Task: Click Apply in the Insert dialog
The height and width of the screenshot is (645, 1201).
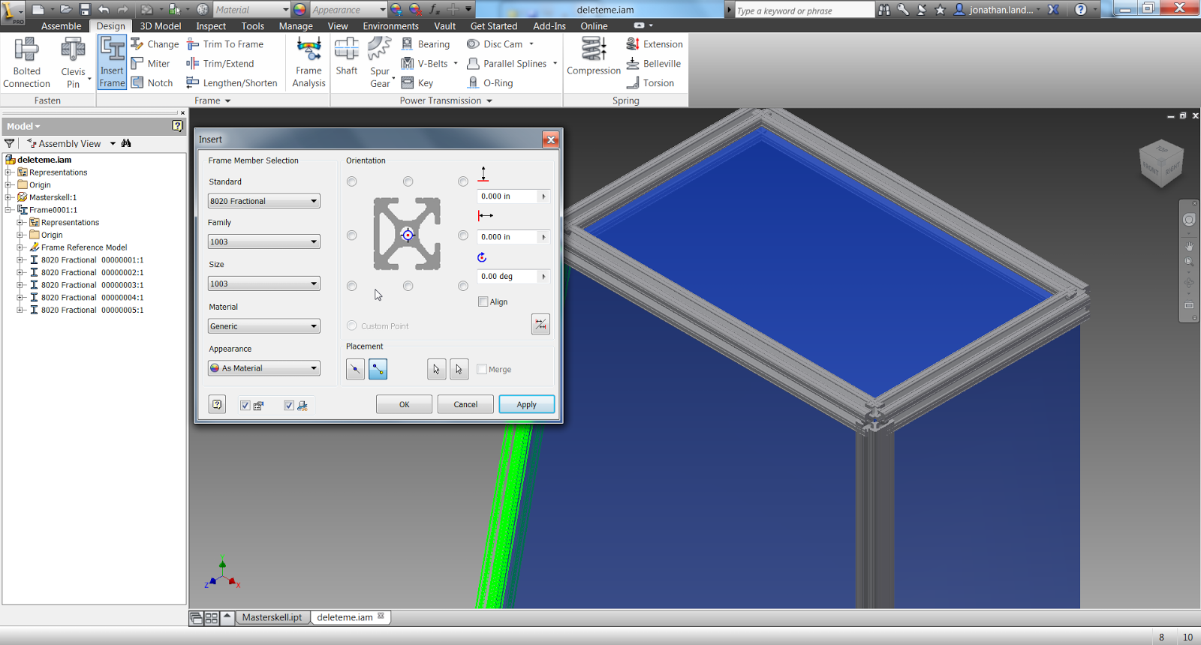Action: pyautogui.click(x=527, y=404)
